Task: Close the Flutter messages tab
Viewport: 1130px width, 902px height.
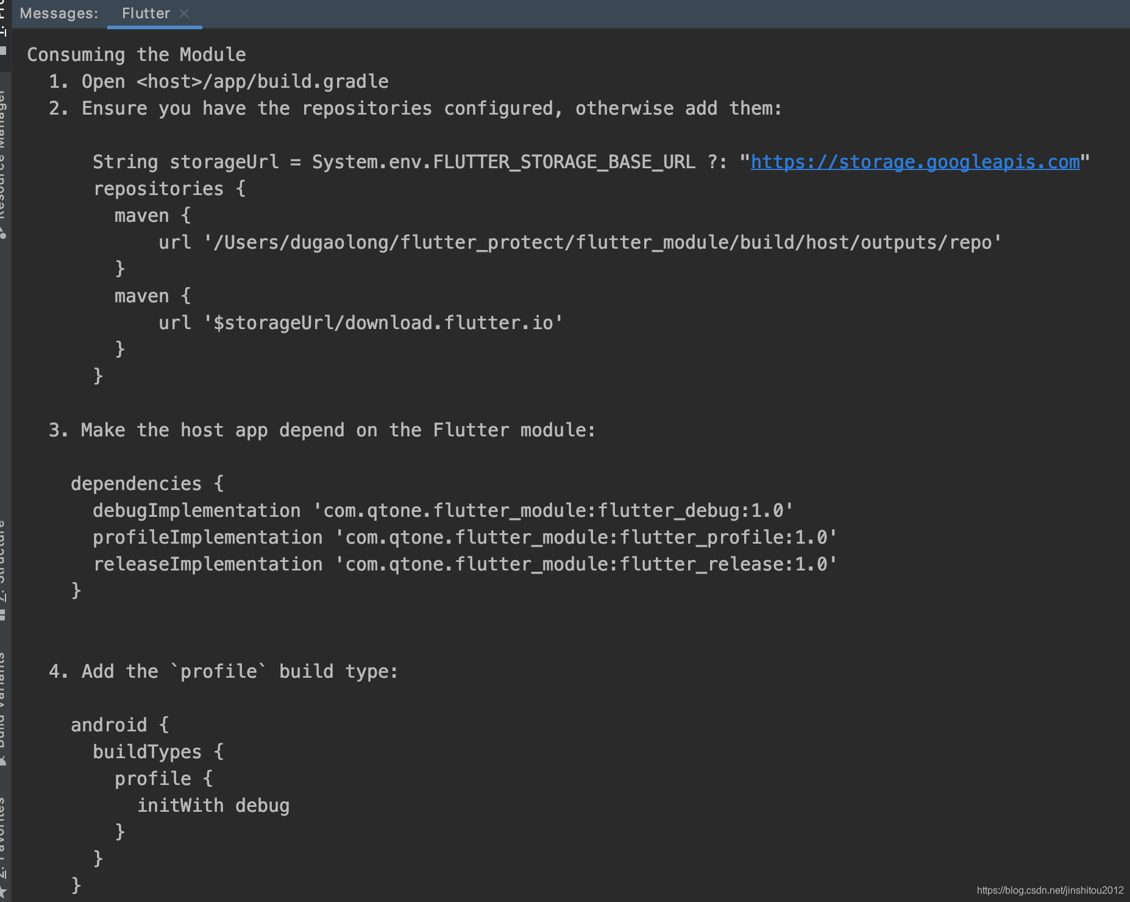Action: point(185,13)
